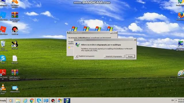Click the system tray clock
Screen dimensions: 184x103
(x=181, y=100)
